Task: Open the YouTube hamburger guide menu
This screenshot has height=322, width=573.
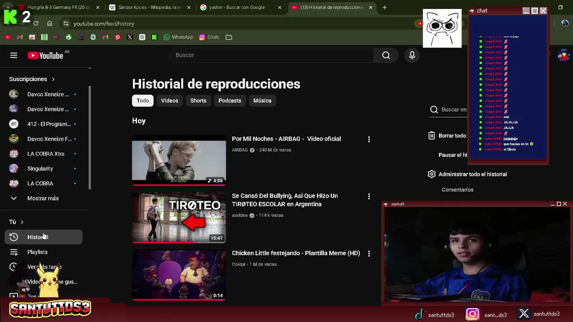Action: [x=14, y=55]
